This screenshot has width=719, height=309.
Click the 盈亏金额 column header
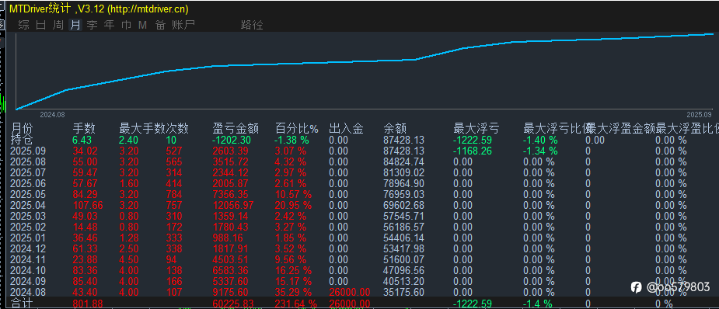click(236, 129)
